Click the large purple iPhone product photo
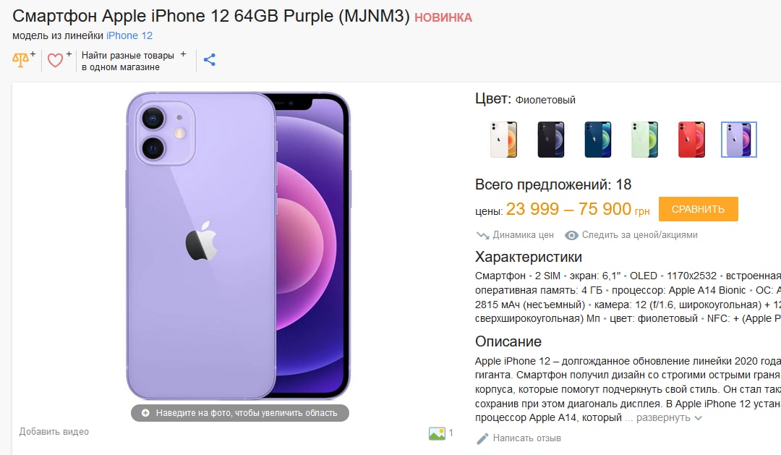 (x=239, y=246)
